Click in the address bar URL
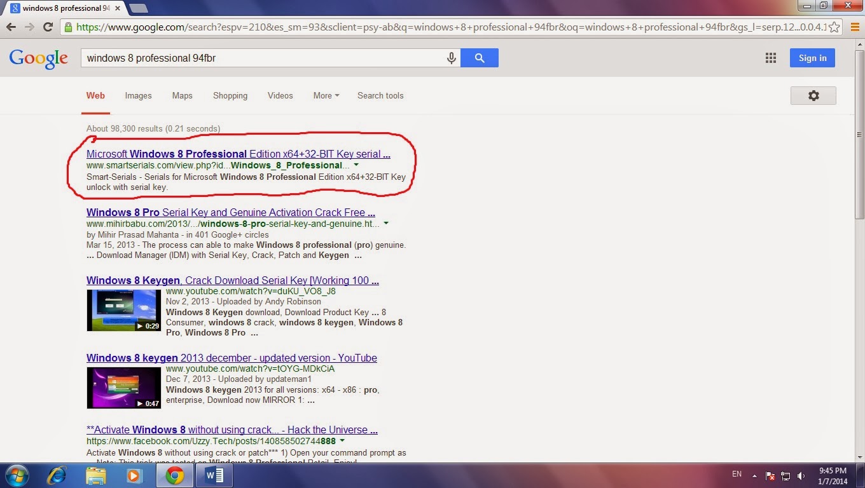Image resolution: width=865 pixels, height=488 pixels. point(452,27)
